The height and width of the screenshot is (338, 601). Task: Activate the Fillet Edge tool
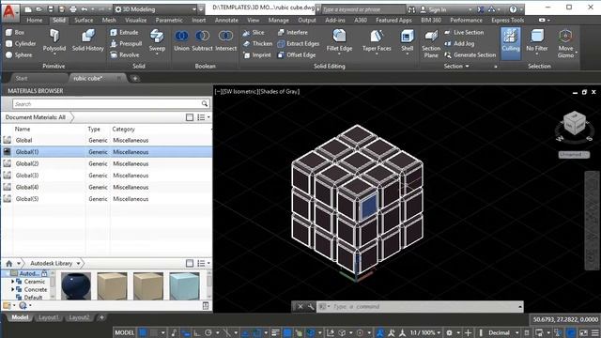(x=339, y=41)
